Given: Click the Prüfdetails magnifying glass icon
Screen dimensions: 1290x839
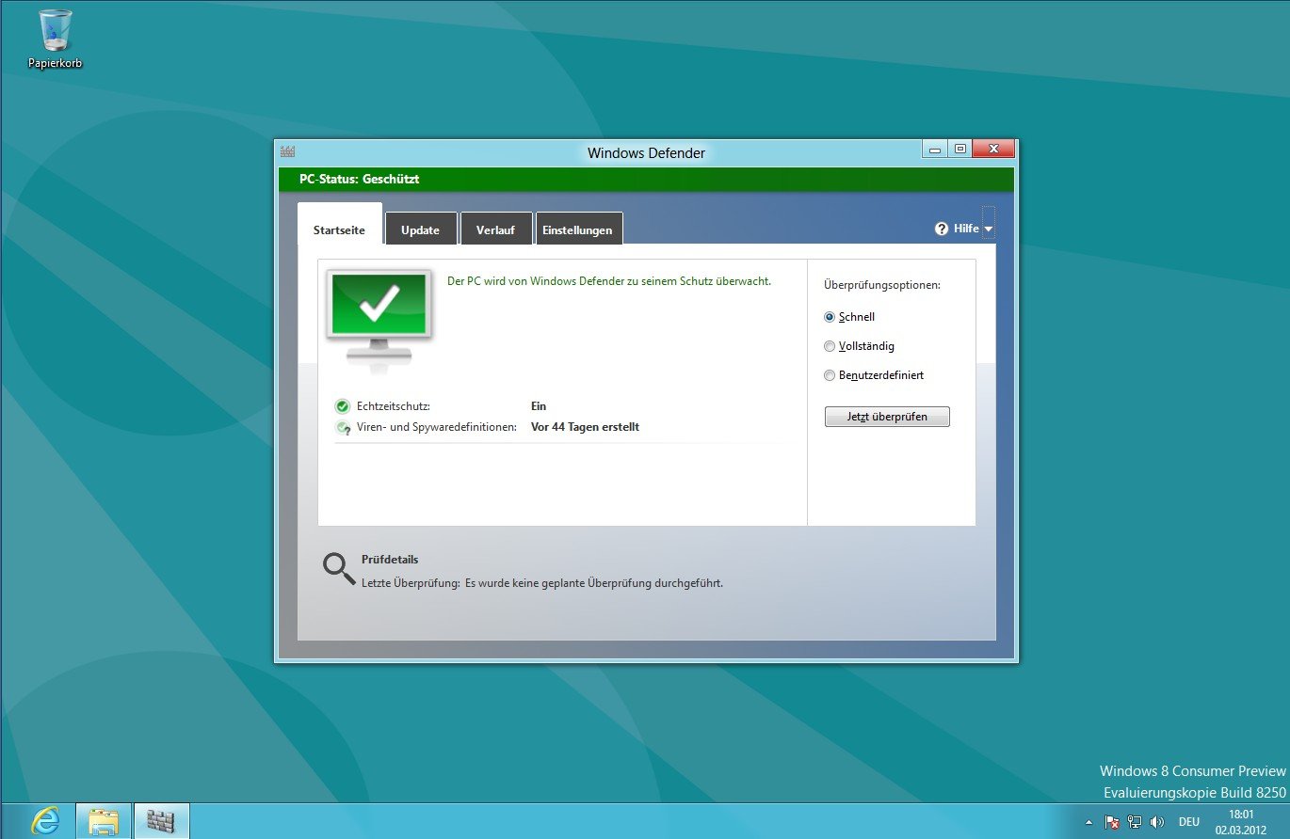Looking at the screenshot, I should point(339,569).
